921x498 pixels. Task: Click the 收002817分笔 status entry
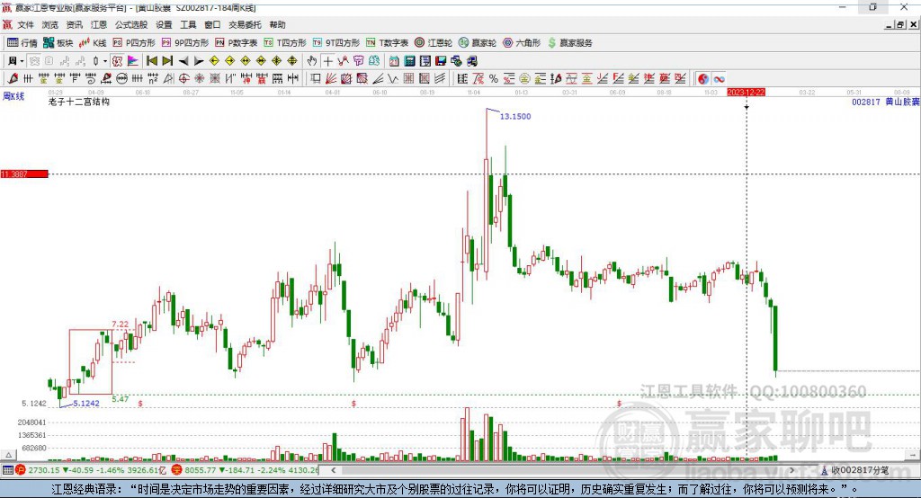854,470
